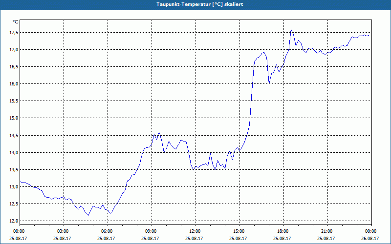Click the 12,5 y-axis value
The image size is (391, 244).
(x=14, y=204)
